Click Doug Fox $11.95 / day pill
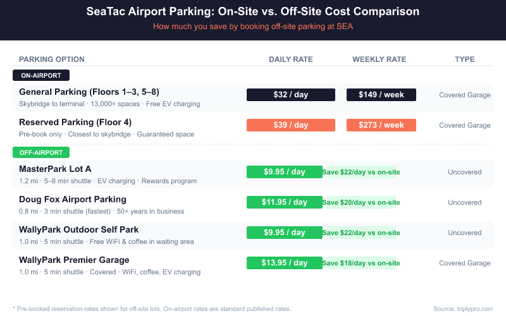 point(284,202)
